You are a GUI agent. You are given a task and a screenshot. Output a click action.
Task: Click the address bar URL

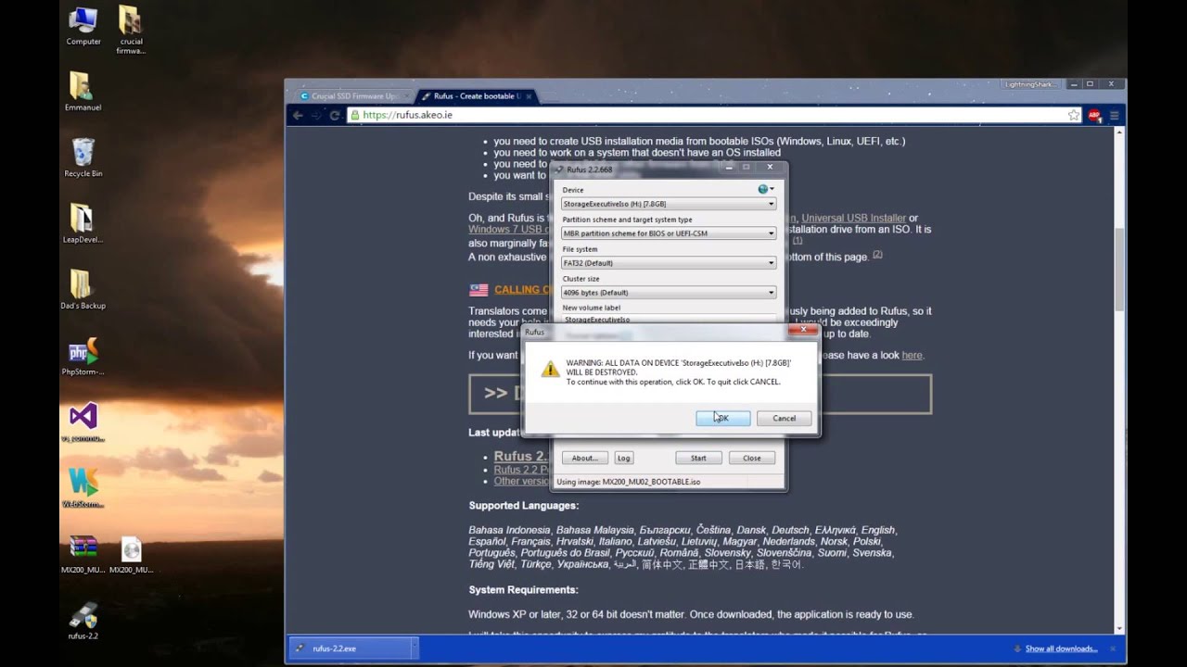coord(408,116)
